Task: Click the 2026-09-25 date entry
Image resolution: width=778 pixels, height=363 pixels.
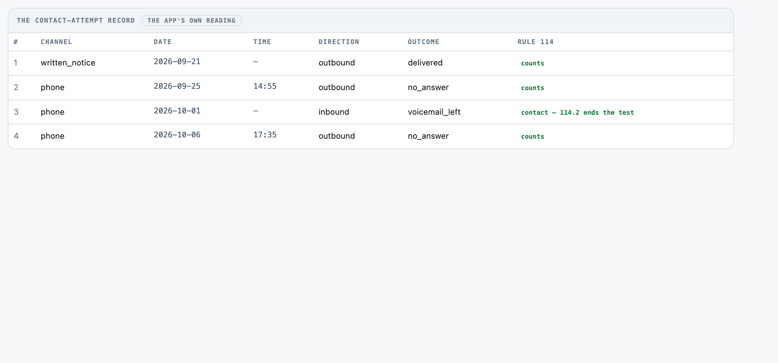Action: pyautogui.click(x=177, y=86)
